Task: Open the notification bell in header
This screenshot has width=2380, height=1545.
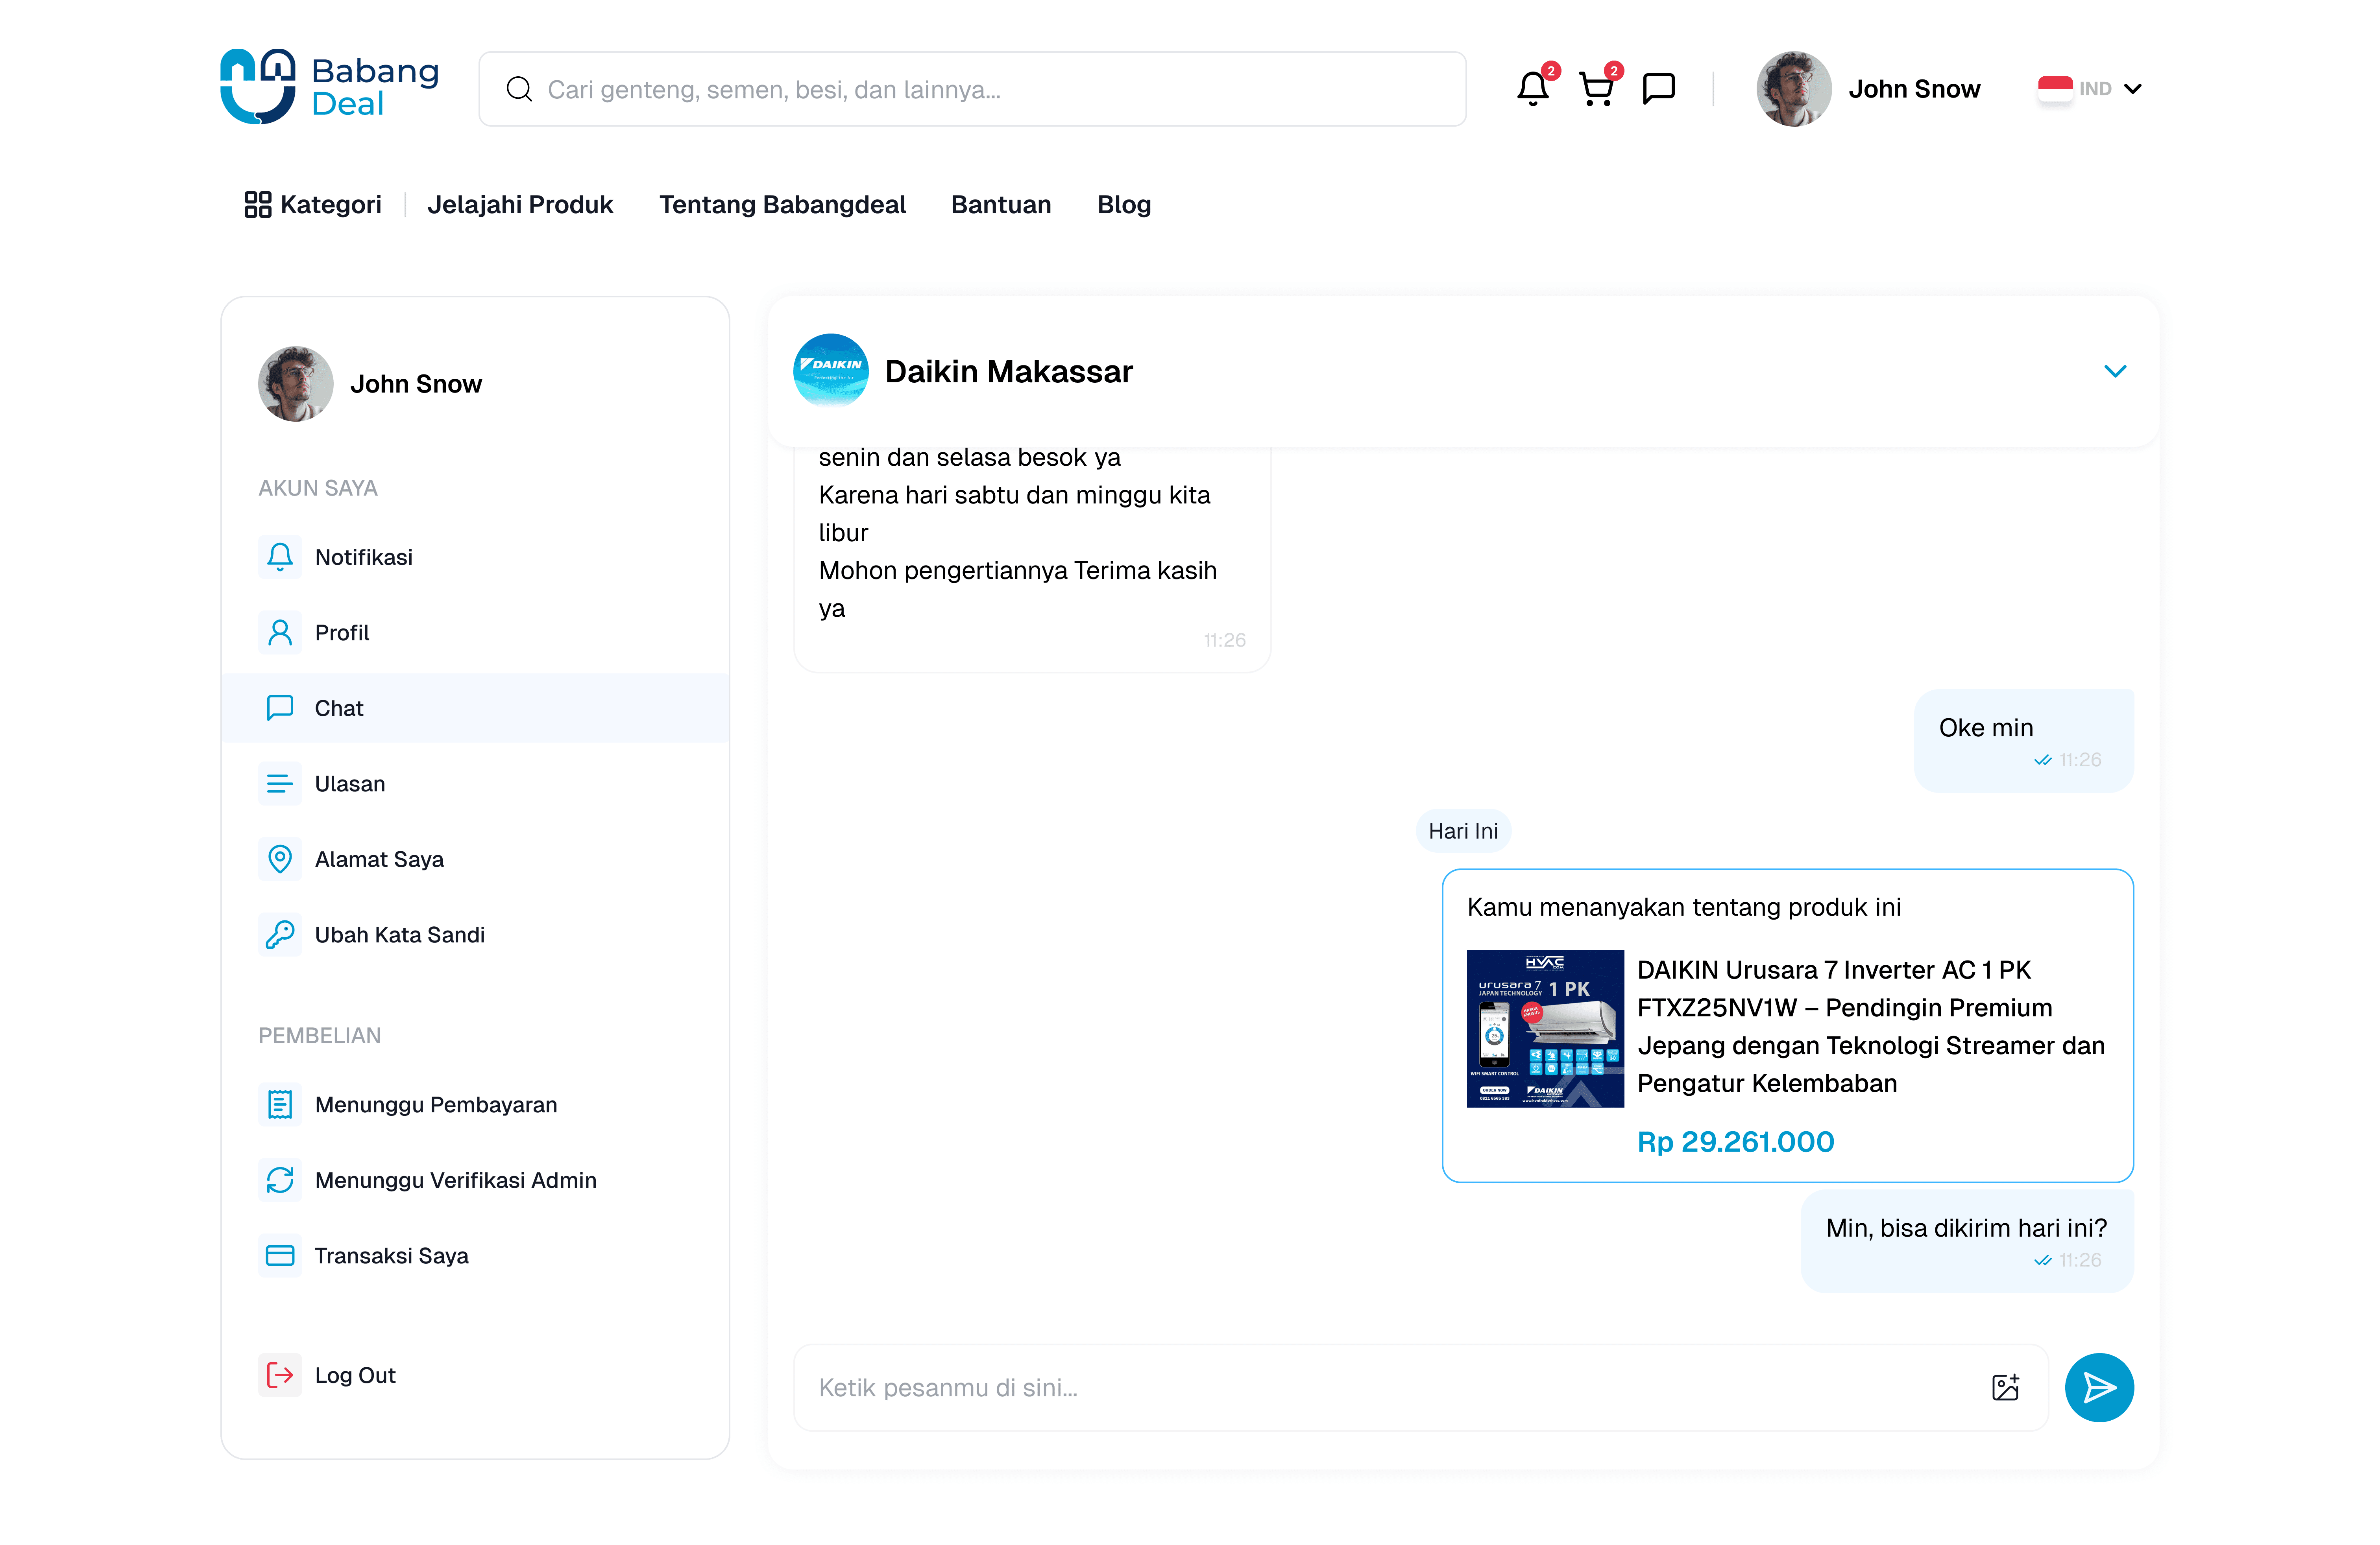Action: (x=1531, y=89)
